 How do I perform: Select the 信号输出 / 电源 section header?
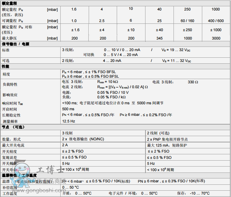pyautogui.click(x=16, y=44)
